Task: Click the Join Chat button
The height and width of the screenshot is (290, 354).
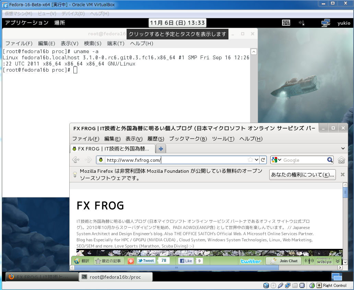Action: pyautogui.click(x=284, y=261)
